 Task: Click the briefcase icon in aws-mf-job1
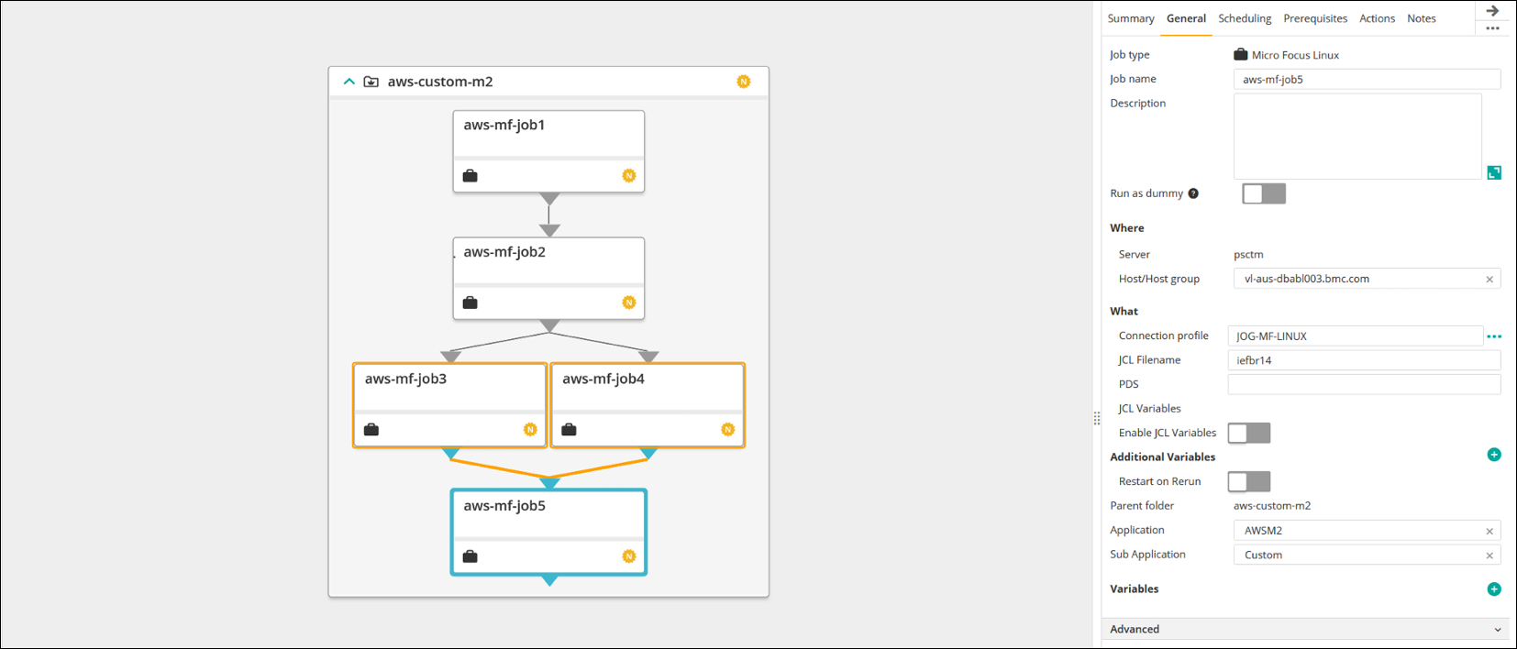tap(471, 176)
